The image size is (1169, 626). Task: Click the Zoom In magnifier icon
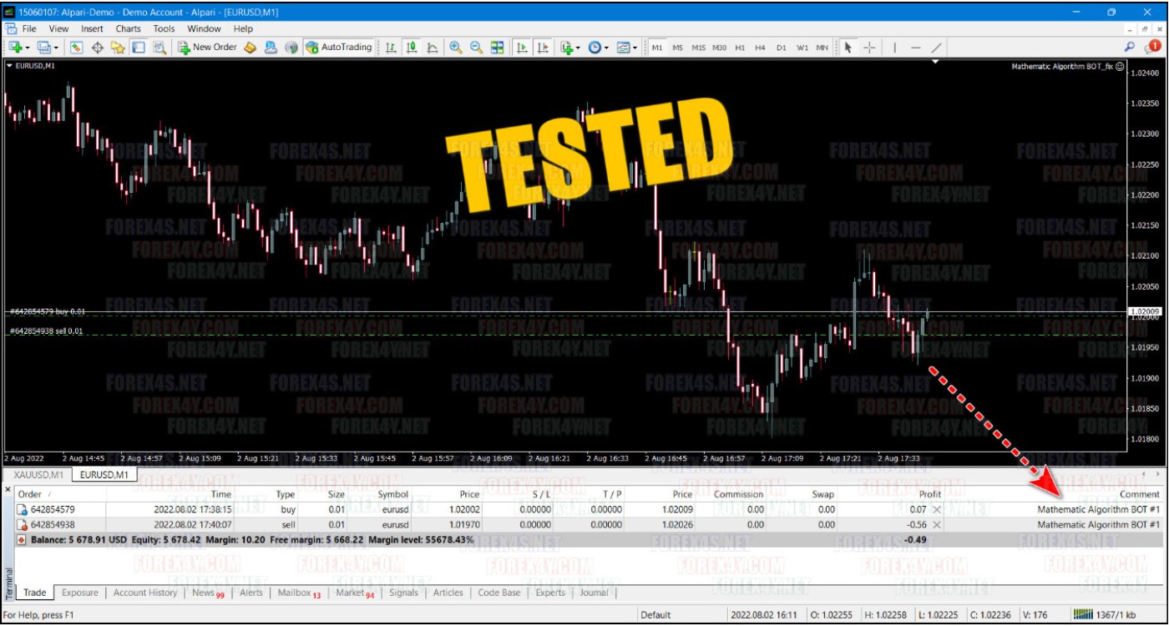coord(456,48)
